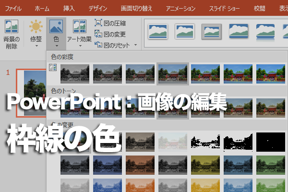Open the 画面切り替え tab
The image size is (288, 192).
(136, 9)
